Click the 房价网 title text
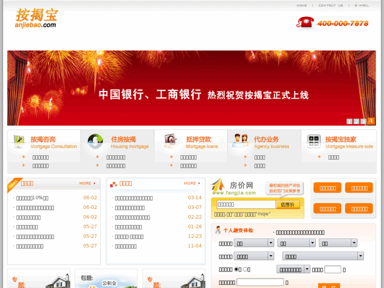 tap(241, 185)
